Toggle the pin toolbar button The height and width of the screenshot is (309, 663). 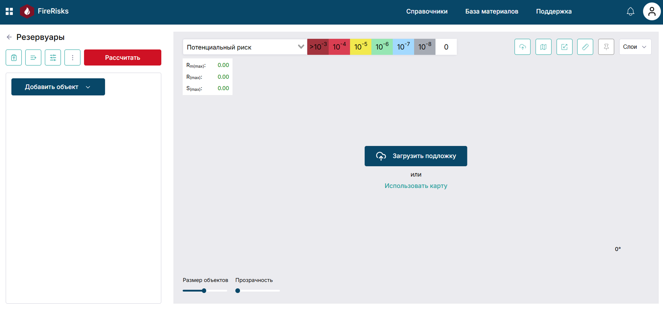(x=606, y=47)
